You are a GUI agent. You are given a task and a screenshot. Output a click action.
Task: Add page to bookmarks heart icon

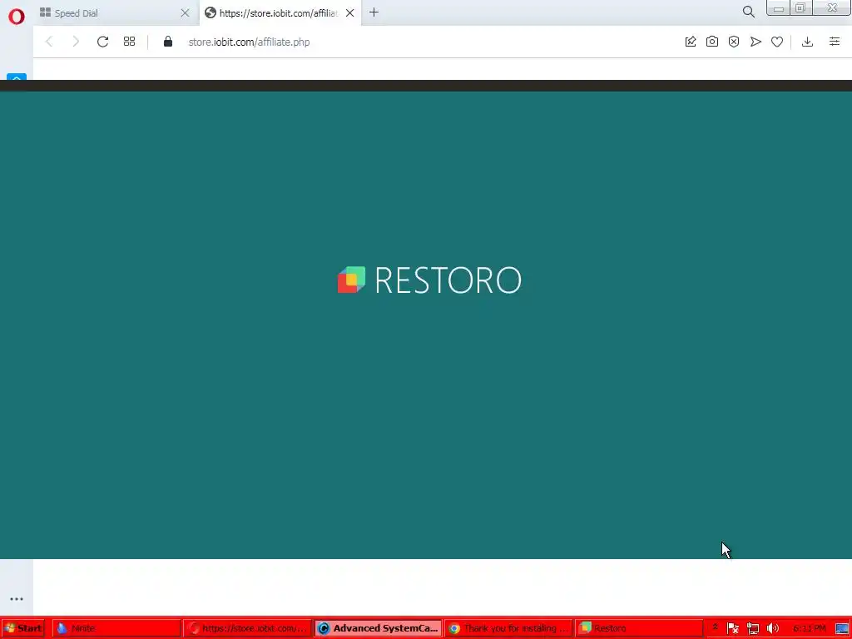(777, 42)
